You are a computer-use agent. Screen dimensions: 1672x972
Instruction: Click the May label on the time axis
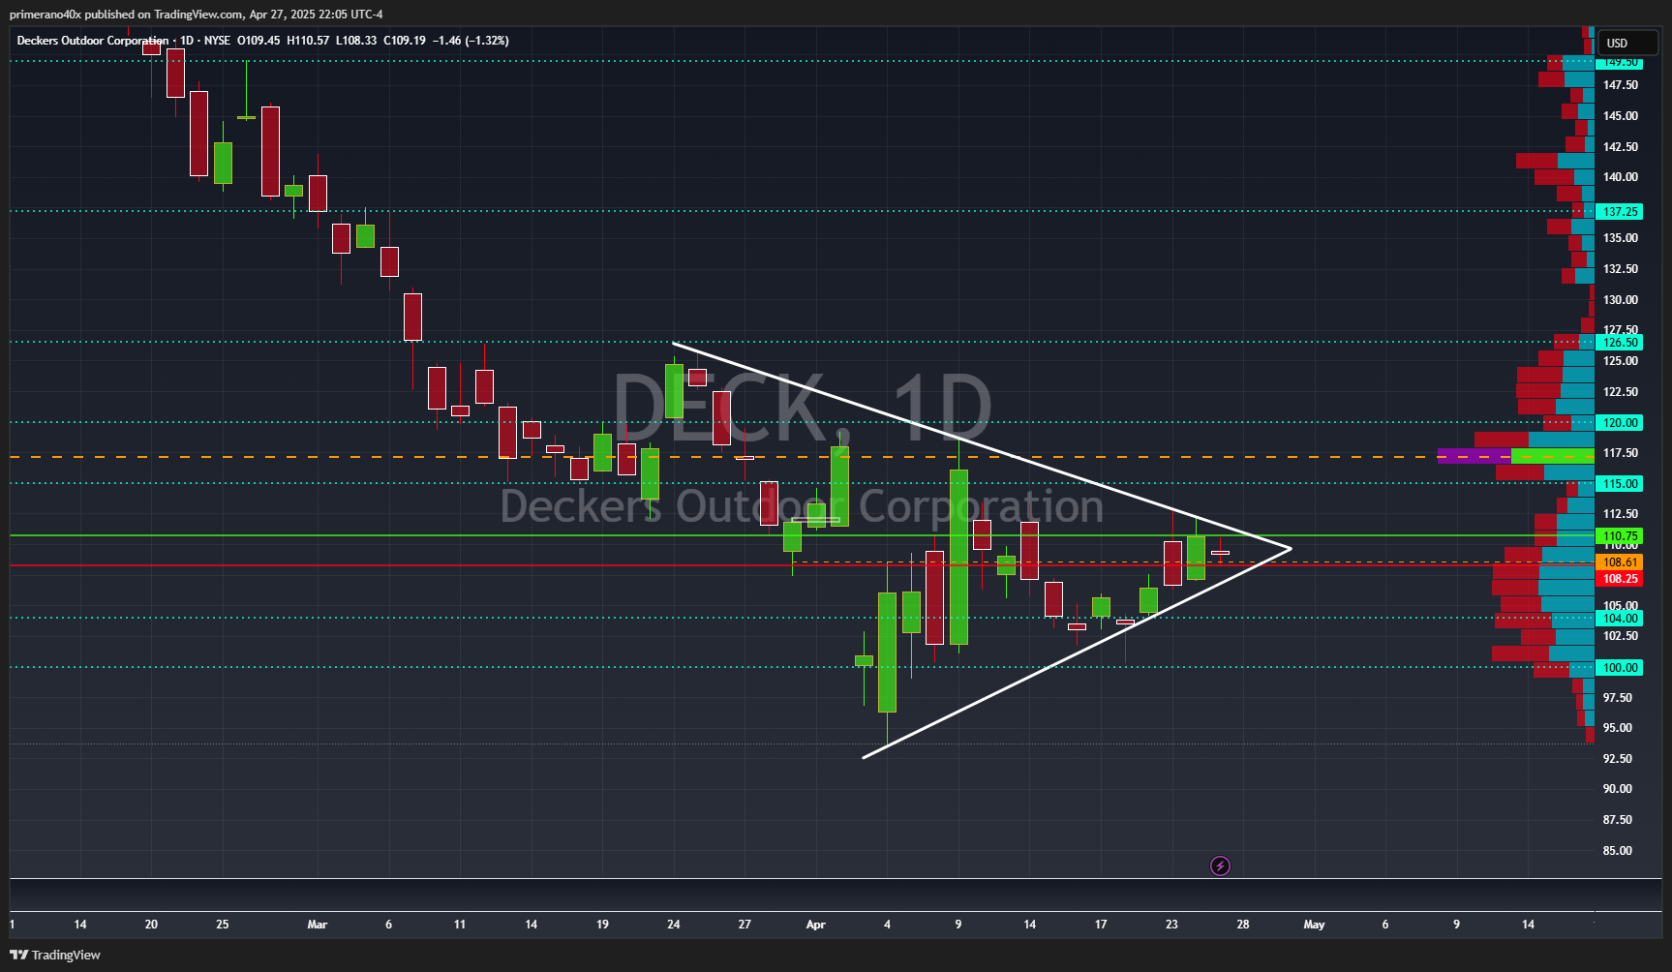pyautogui.click(x=1314, y=925)
